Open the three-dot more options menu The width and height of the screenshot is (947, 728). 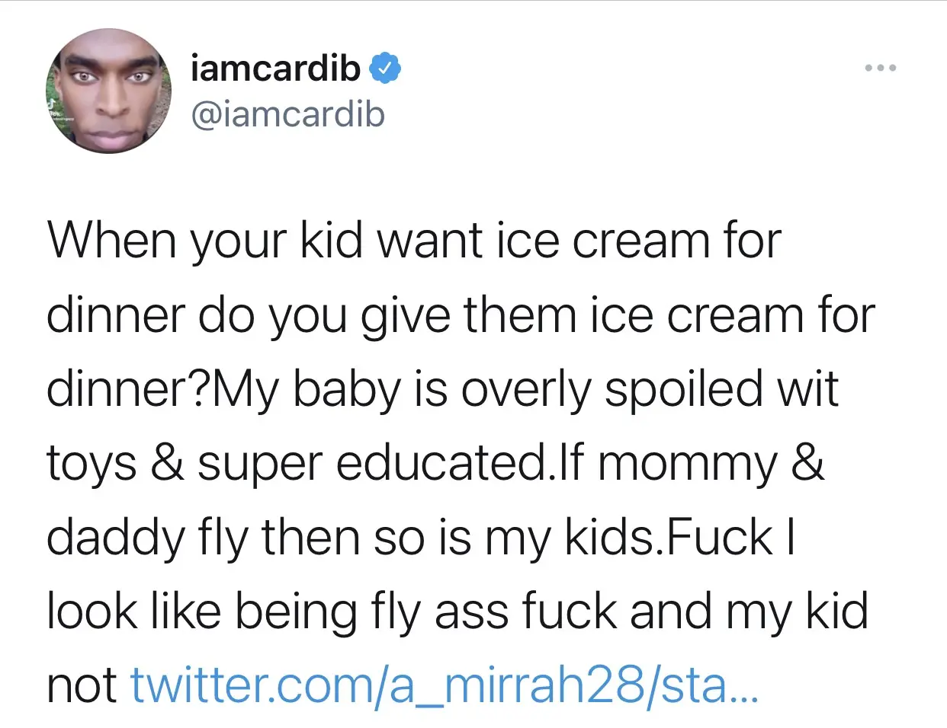pos(881,69)
